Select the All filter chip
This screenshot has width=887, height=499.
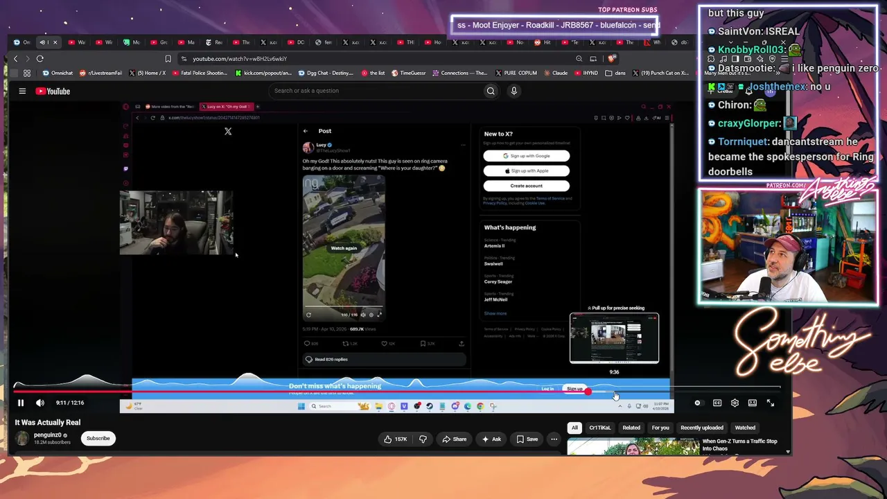(574, 428)
